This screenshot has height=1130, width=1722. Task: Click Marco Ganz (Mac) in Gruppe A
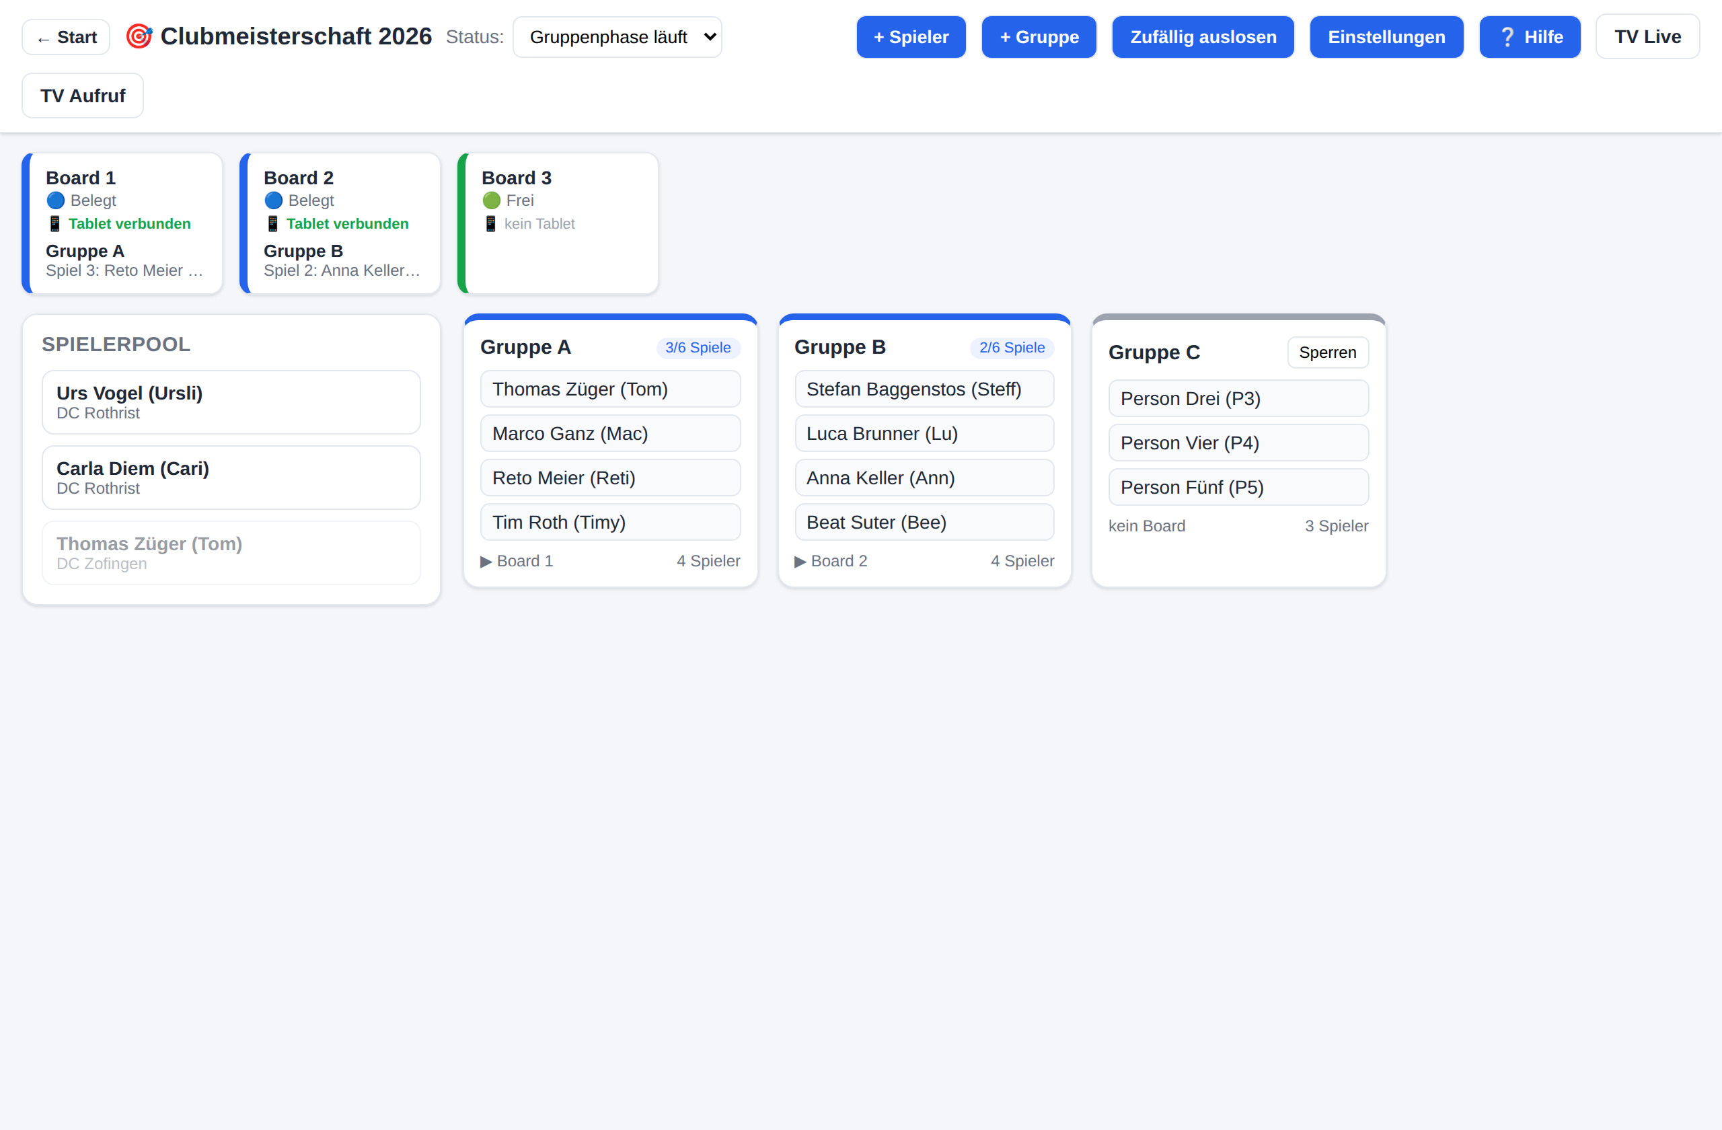[x=611, y=433]
